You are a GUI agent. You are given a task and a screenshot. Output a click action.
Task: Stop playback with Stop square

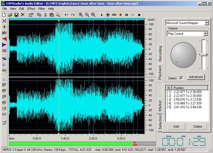point(139,15)
